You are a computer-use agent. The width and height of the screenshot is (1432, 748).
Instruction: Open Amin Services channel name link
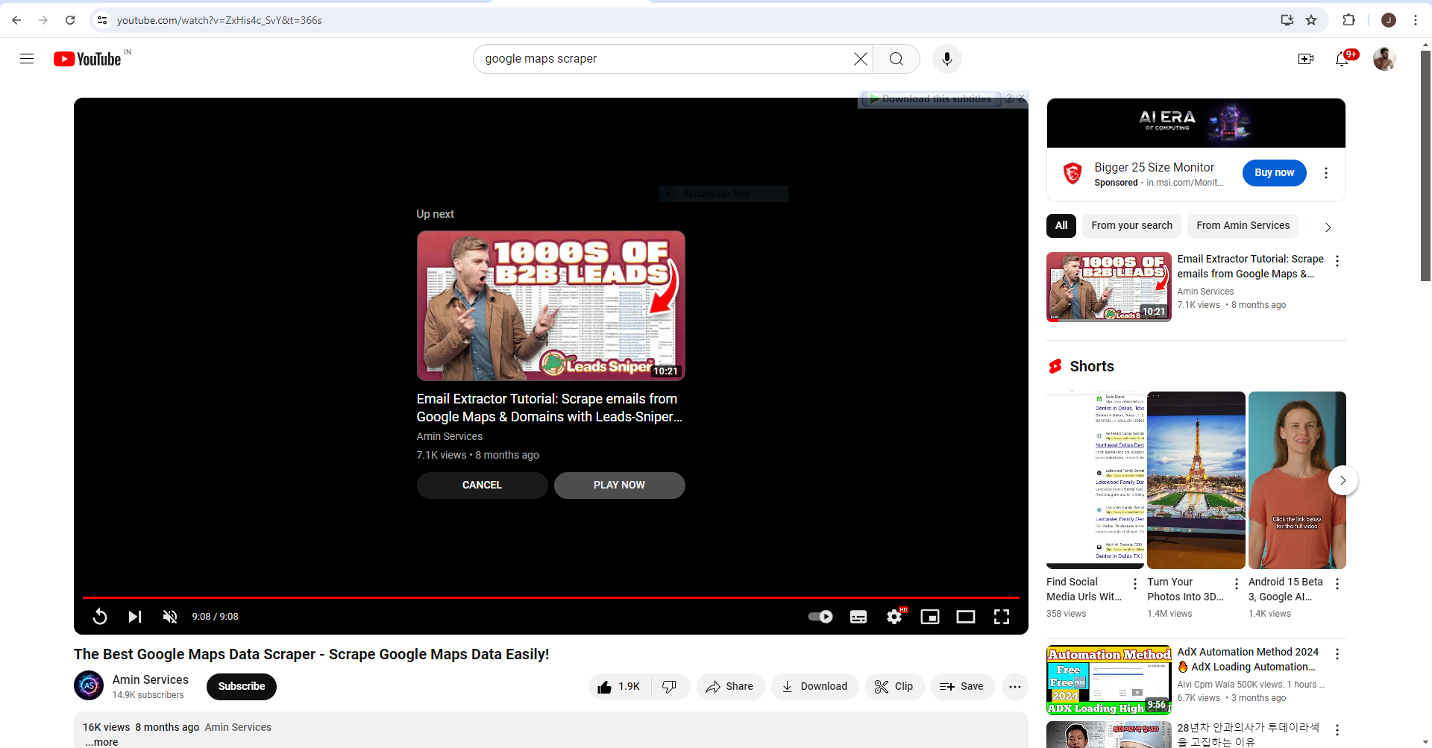pyautogui.click(x=150, y=680)
